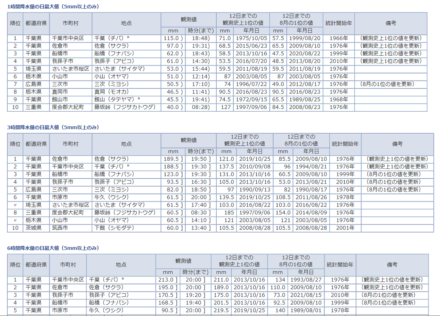The width and height of the screenshot is (440, 316).
Task: Click the record value '201.5' in 船橋 row
Action: tap(221, 303)
